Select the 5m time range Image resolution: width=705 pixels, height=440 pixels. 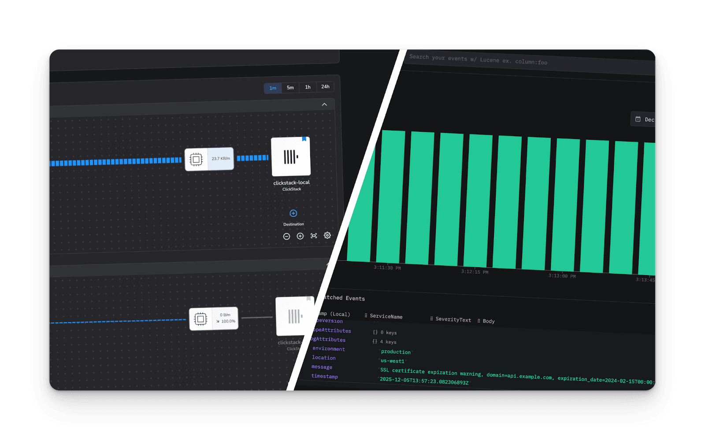[x=290, y=88]
